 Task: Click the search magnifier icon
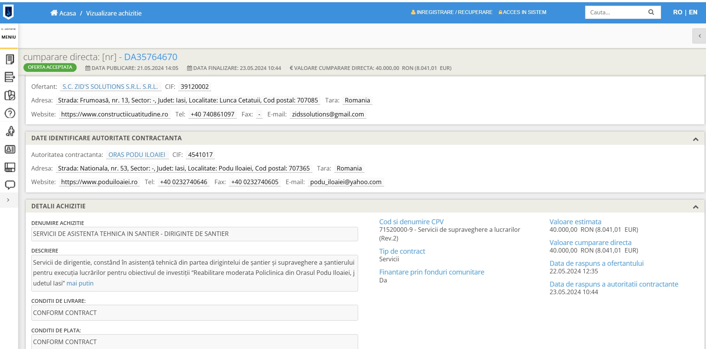(x=651, y=12)
